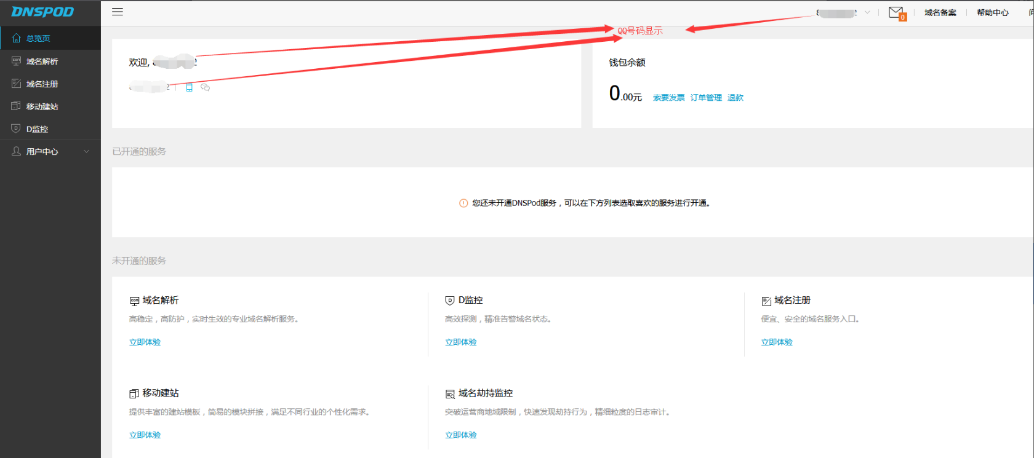
Task: Toggle the hamburger sidebar menu icon
Action: 118,12
